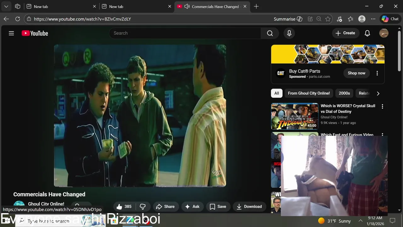
Task: Click into the YouTube search field
Action: click(x=185, y=33)
